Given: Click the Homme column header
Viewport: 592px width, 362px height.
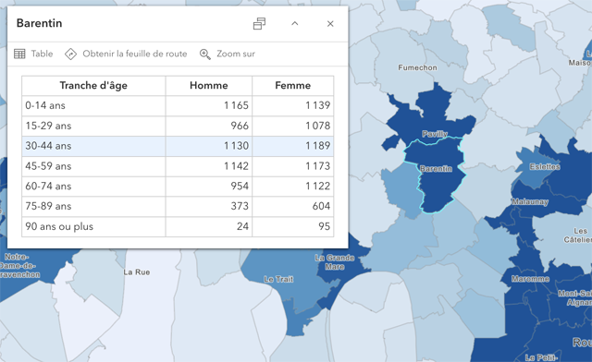Looking at the screenshot, I should (209, 86).
